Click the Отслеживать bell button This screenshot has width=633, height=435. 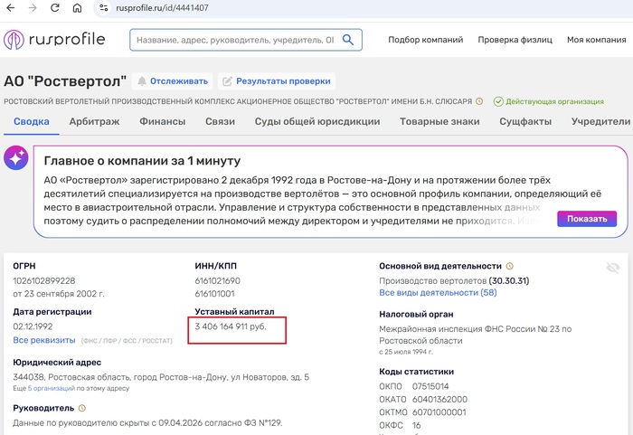coord(173,81)
